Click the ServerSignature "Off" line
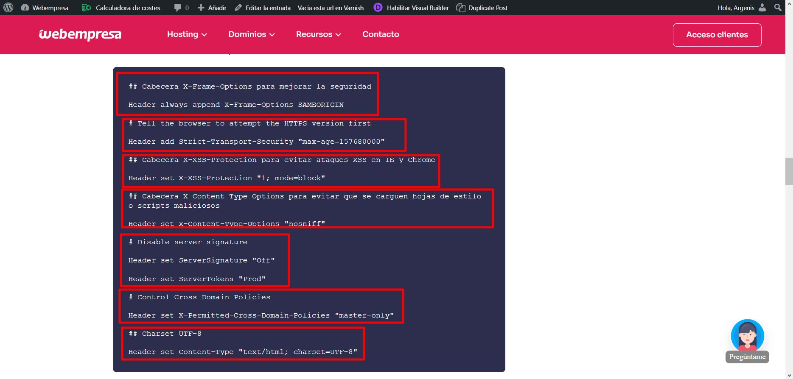 [202, 260]
